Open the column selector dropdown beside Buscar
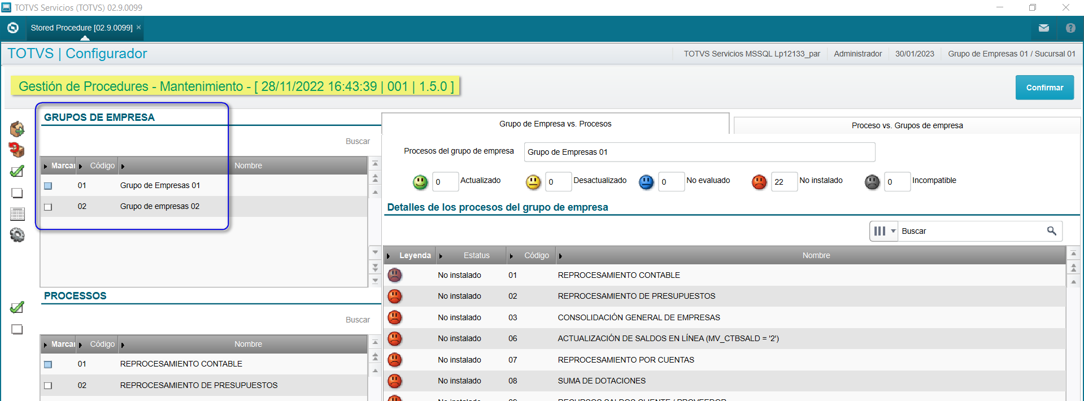 point(884,231)
